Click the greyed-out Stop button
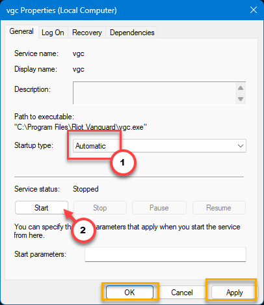Viewport: 264px width, 305px height. pos(100,208)
